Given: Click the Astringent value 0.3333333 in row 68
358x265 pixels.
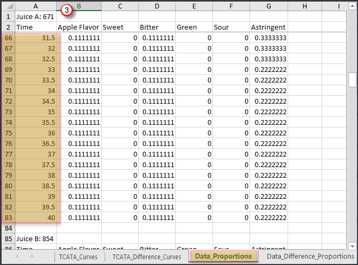Looking at the screenshot, I should pos(268,59).
